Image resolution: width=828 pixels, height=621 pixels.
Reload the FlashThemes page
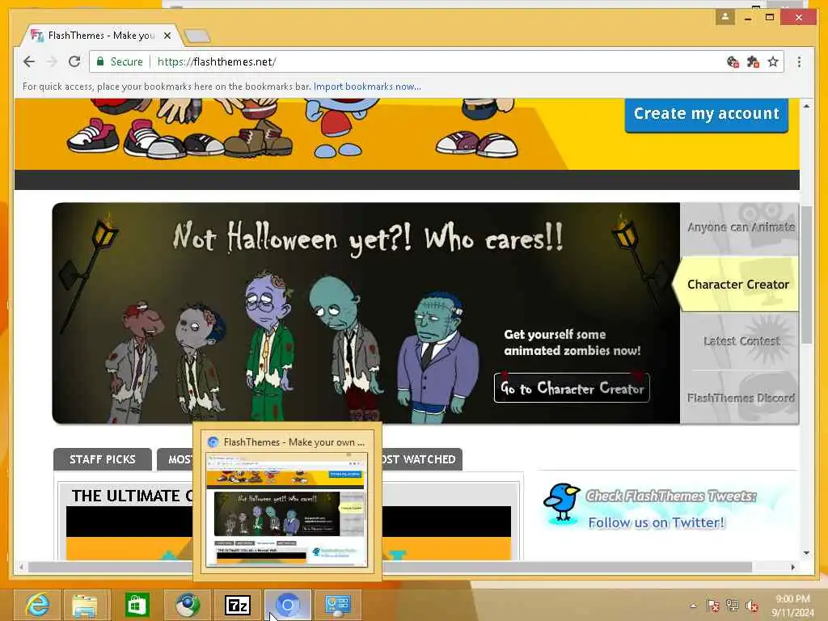pyautogui.click(x=74, y=61)
